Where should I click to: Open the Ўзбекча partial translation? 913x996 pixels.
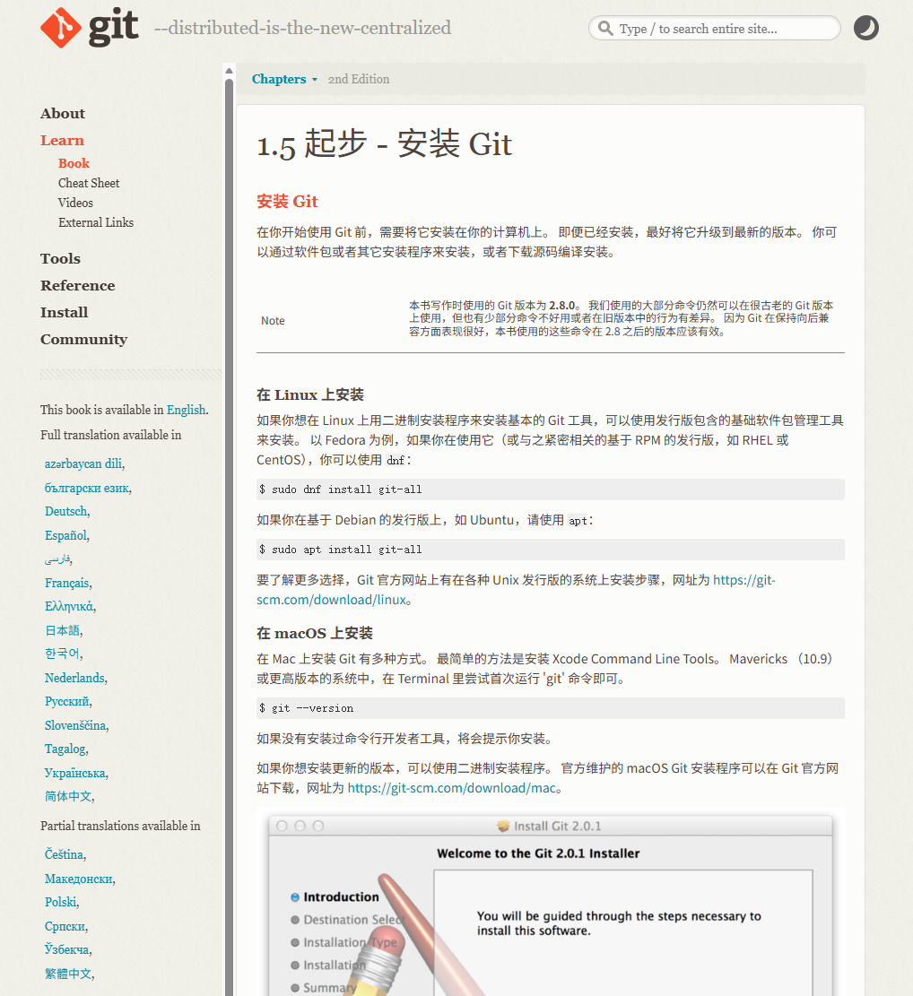66,949
